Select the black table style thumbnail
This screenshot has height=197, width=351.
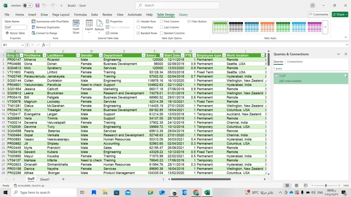(236, 27)
